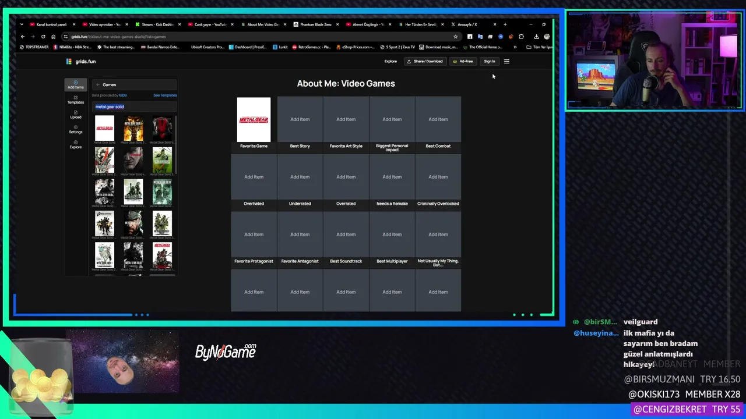Viewport: 746px width, 419px height.
Task: Click Add Item above Best Story
Action: tap(300, 119)
